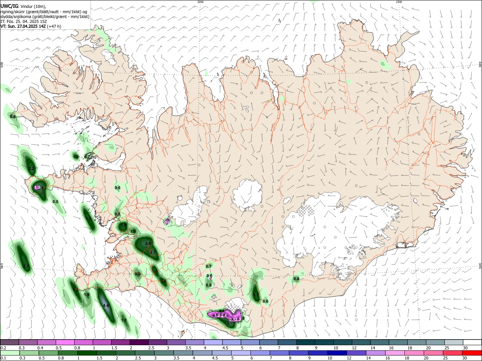Pick the light pink swatch between lower-row 16 and 18
Image resolution: width=482 pixels, height=361 pixels.
[395, 353]
